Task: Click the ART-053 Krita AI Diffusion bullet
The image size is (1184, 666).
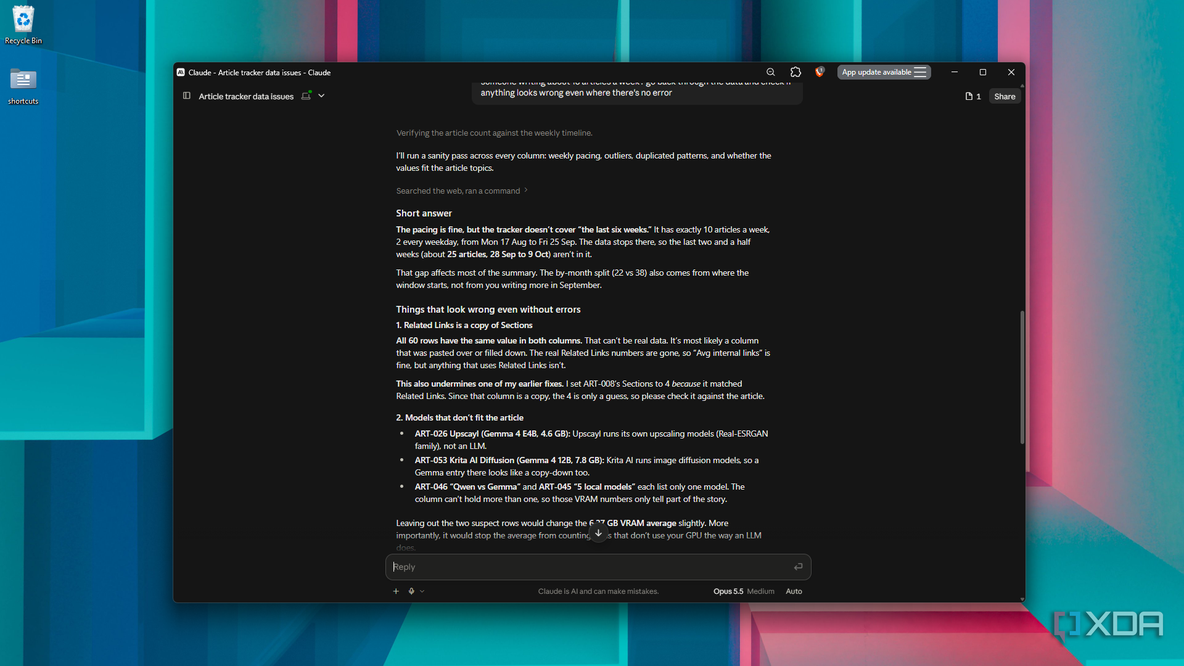Action: tap(586, 466)
